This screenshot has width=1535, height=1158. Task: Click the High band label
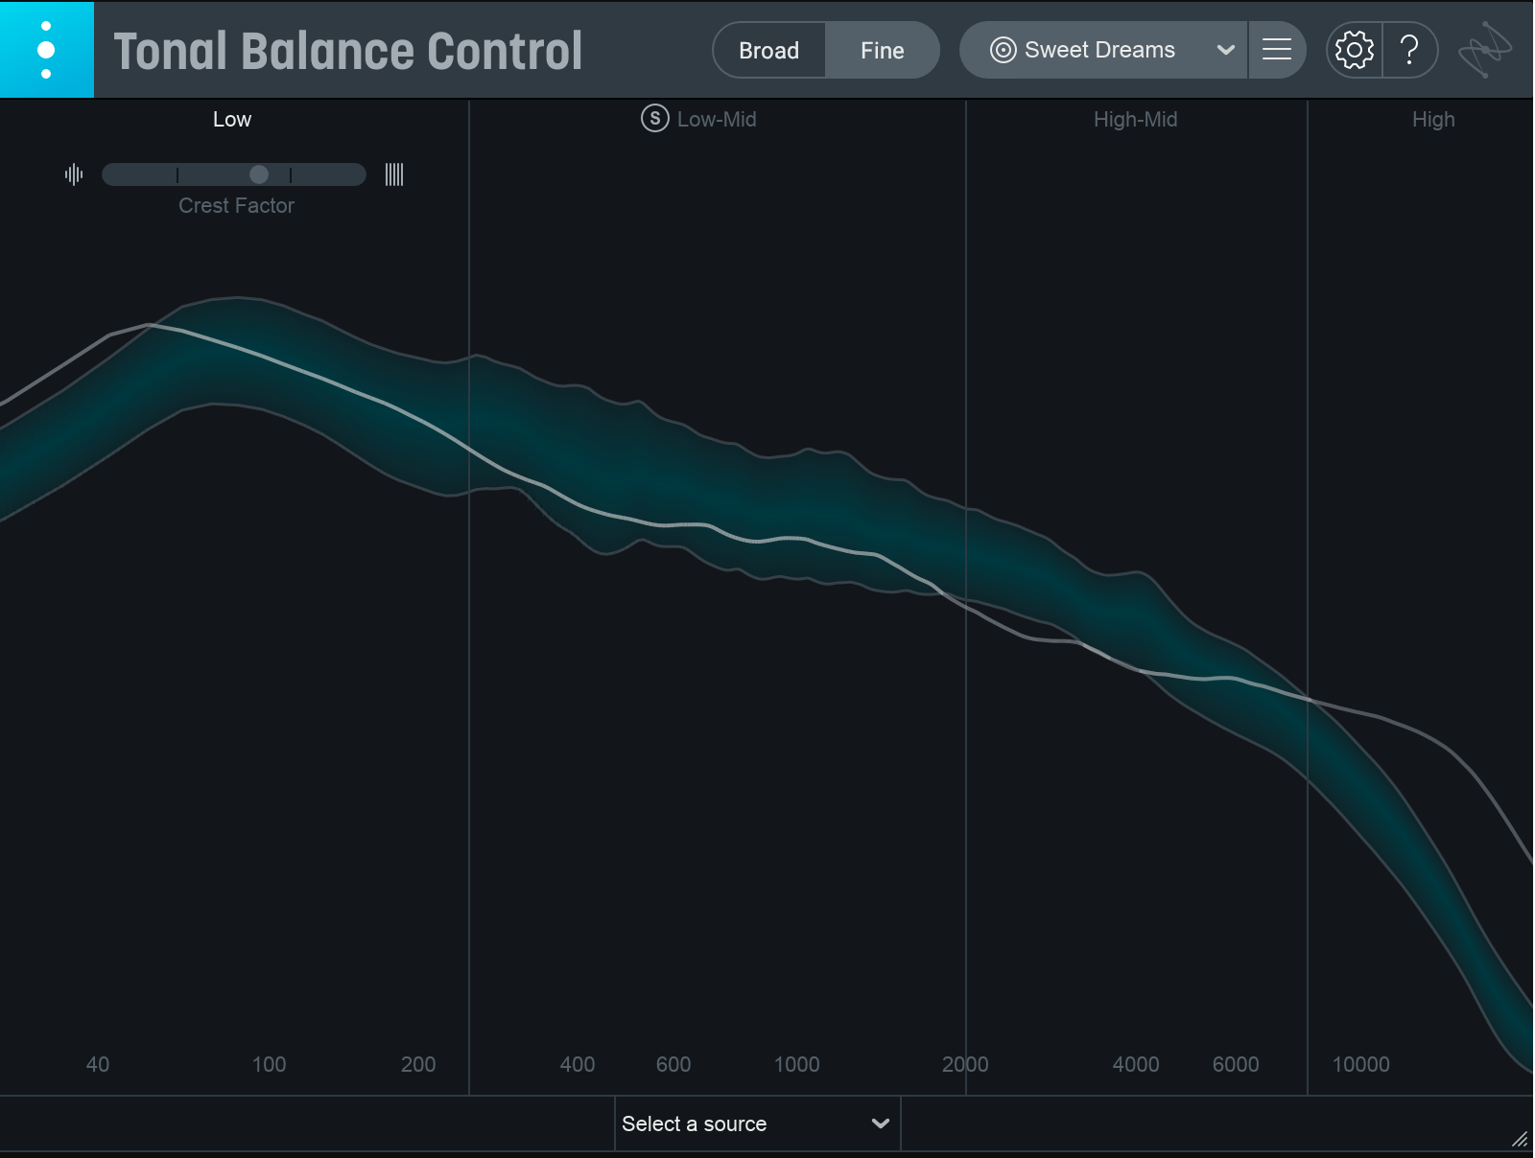[1432, 120]
